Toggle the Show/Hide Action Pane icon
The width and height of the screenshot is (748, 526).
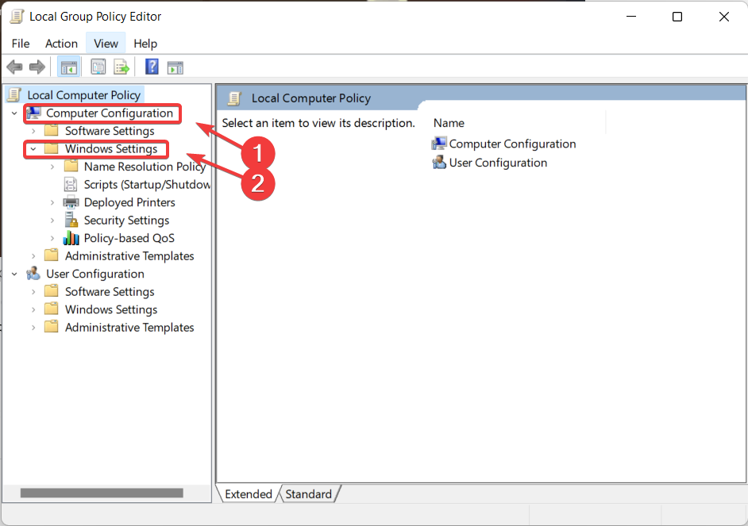pyautogui.click(x=175, y=67)
